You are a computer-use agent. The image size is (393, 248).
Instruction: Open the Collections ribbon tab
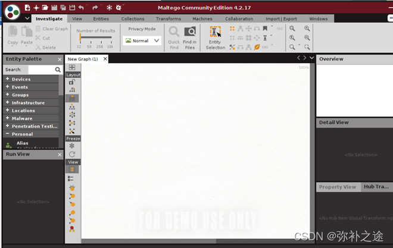click(x=133, y=19)
